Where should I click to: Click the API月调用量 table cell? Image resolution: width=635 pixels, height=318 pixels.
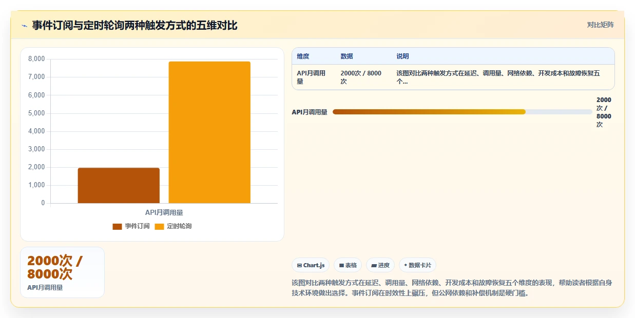click(314, 77)
